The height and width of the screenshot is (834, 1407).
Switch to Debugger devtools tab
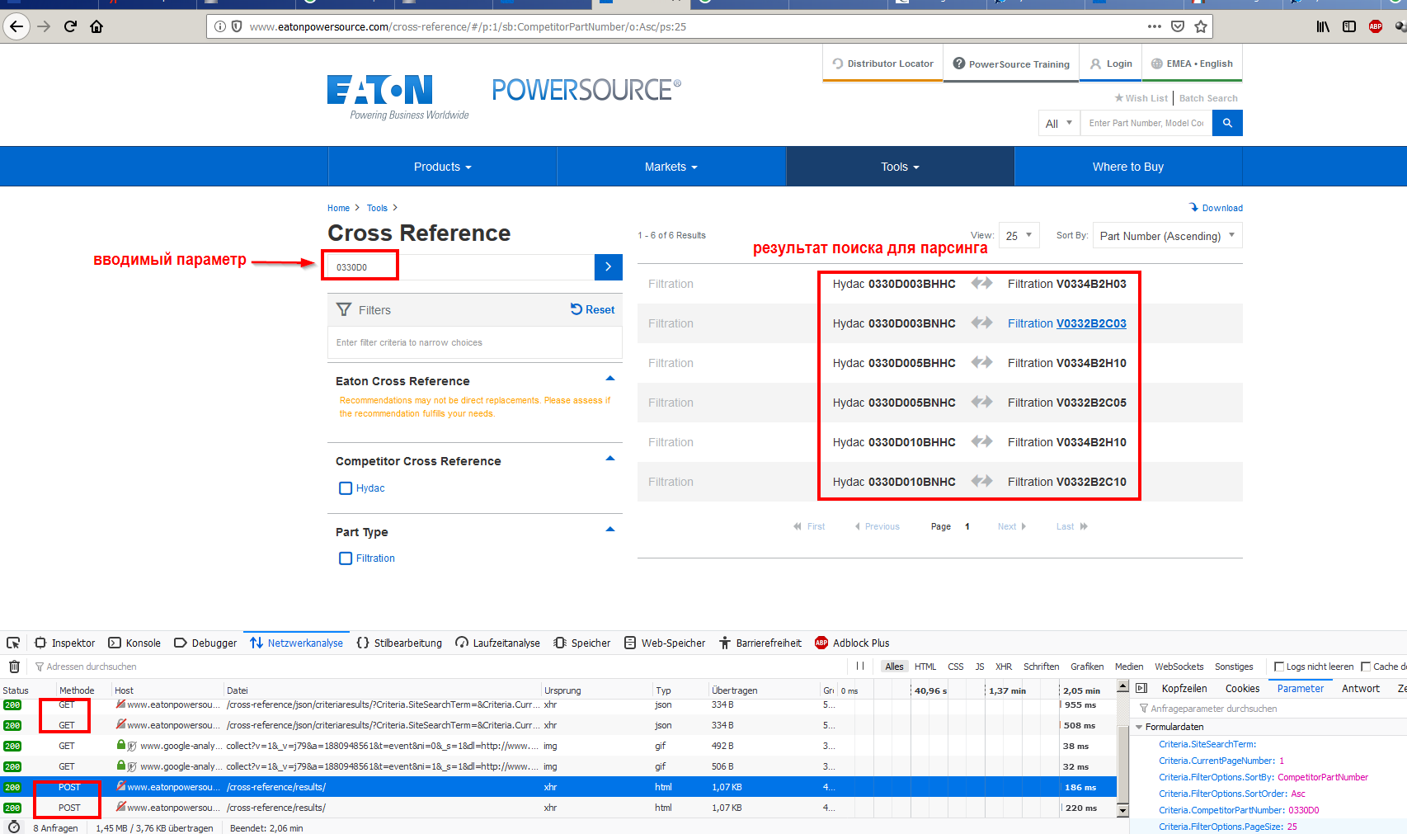[x=205, y=643]
